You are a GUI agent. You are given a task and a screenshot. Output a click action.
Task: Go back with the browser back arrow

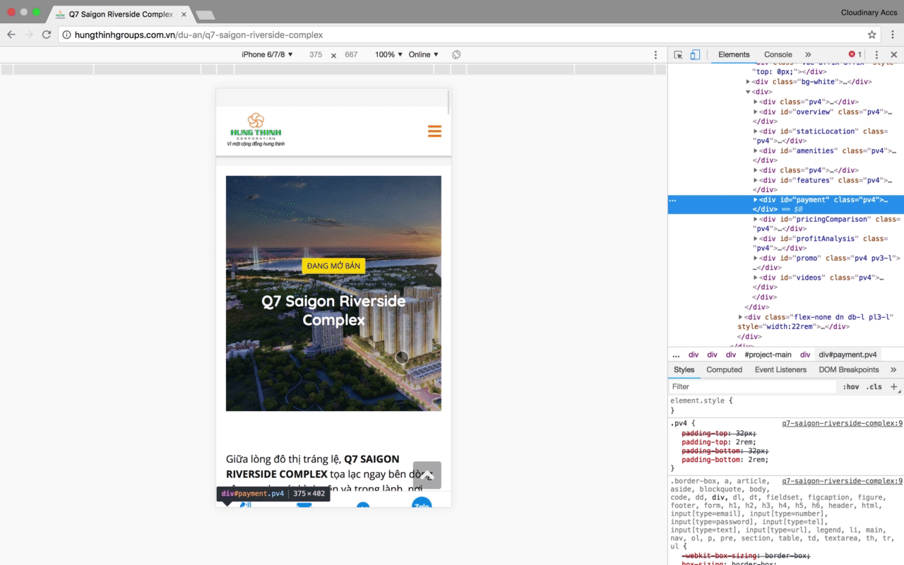(11, 35)
